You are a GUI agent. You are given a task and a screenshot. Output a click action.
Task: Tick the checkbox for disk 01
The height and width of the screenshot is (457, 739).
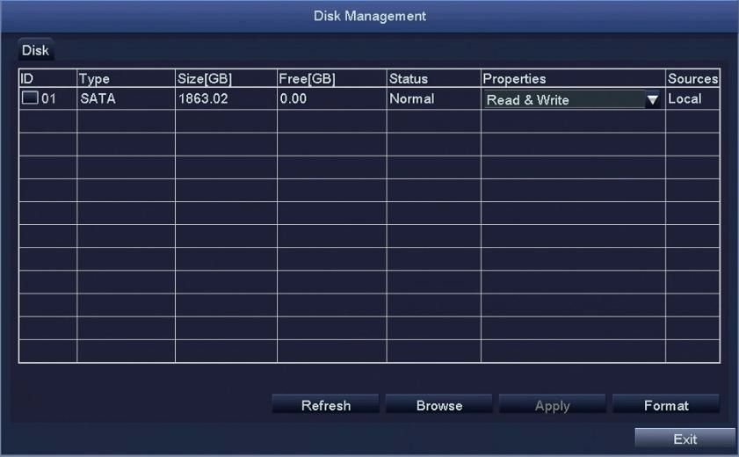click(x=30, y=99)
